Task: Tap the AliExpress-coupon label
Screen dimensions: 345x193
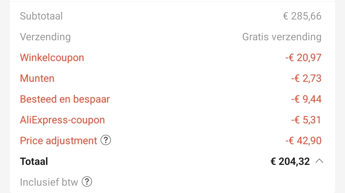Action: pos(63,120)
